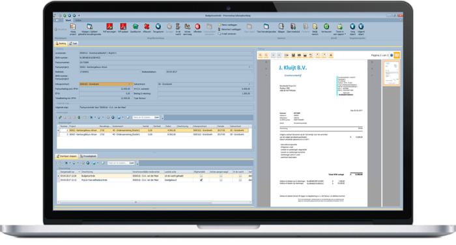Toggle In de wacht checkbox in Prijs en hoeveelheidscontrole row

click(240, 180)
